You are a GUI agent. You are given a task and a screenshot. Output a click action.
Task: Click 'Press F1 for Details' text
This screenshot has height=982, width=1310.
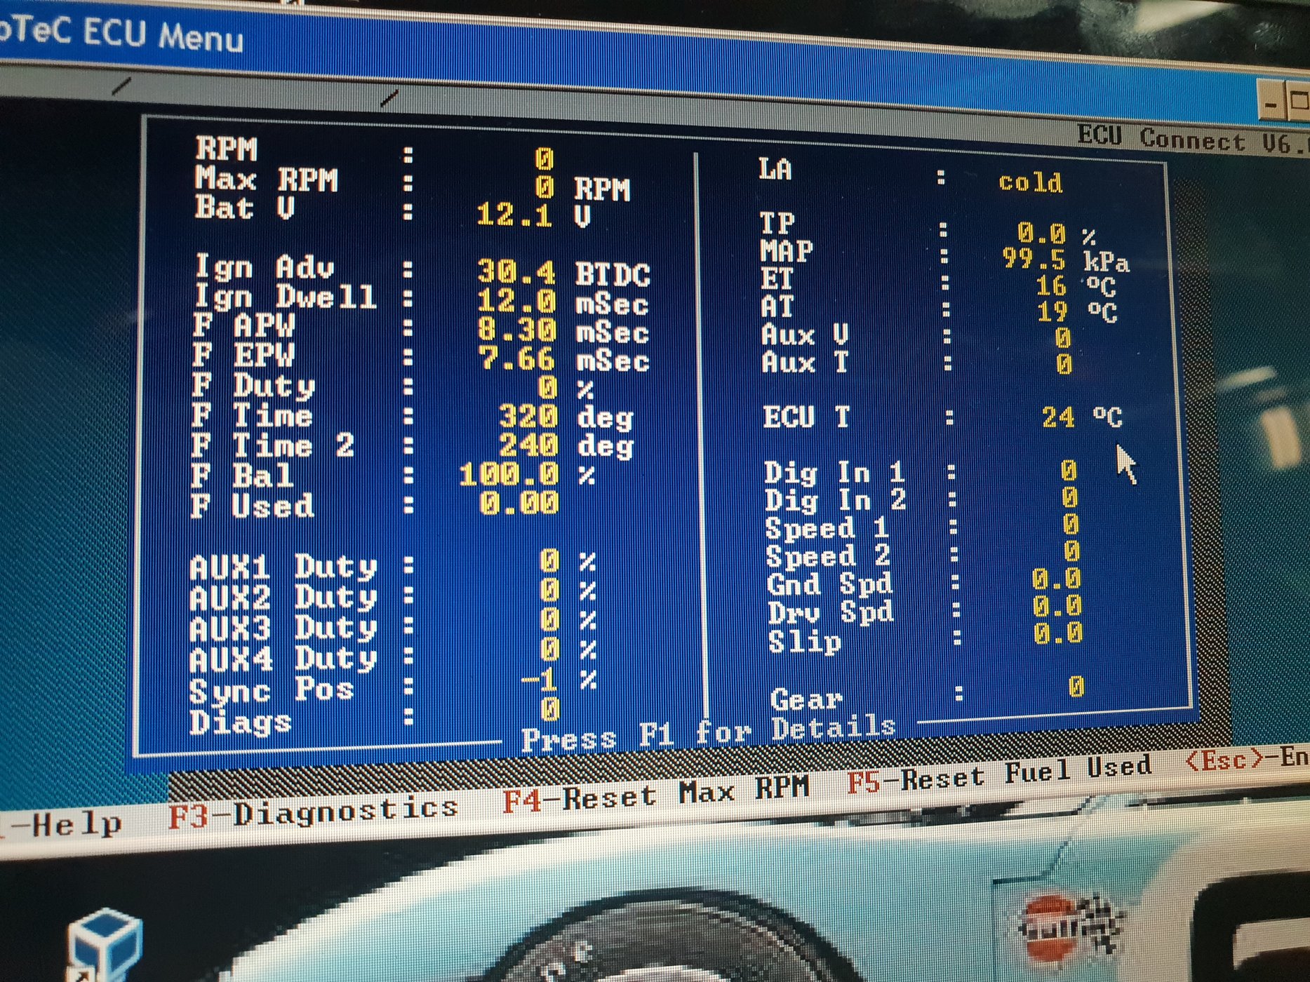click(708, 732)
